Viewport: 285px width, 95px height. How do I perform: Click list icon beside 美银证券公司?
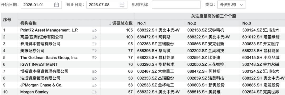(94, 51)
